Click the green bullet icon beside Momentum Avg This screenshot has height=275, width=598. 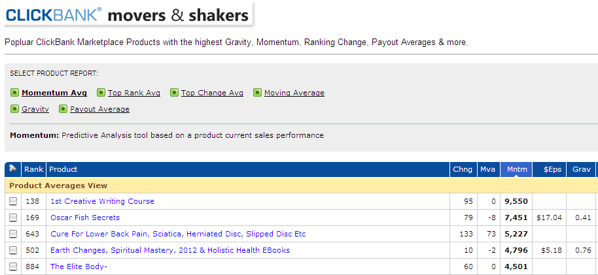[14, 93]
